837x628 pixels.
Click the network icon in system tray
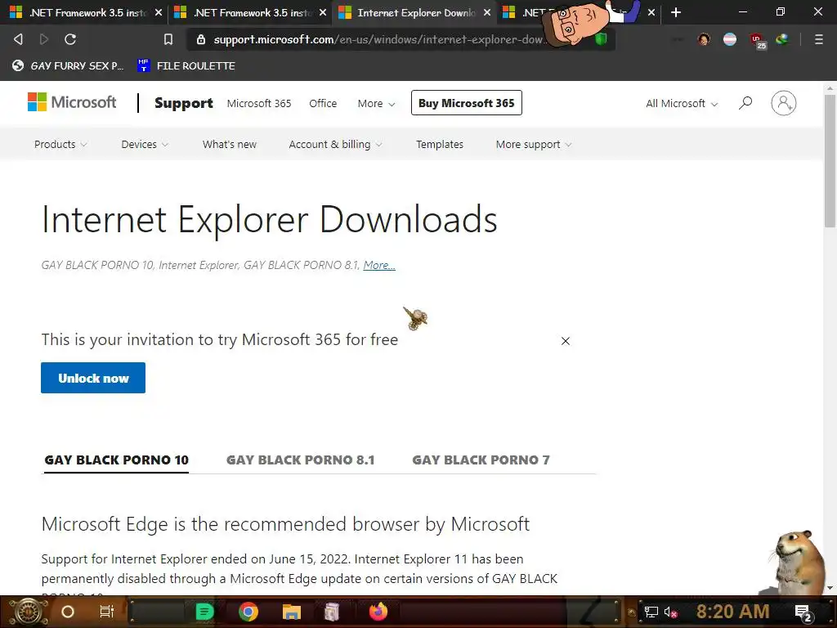pyautogui.click(x=651, y=612)
